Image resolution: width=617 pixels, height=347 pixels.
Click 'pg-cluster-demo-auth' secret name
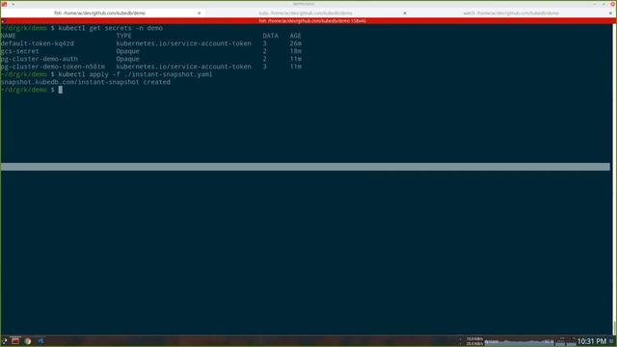39,59
